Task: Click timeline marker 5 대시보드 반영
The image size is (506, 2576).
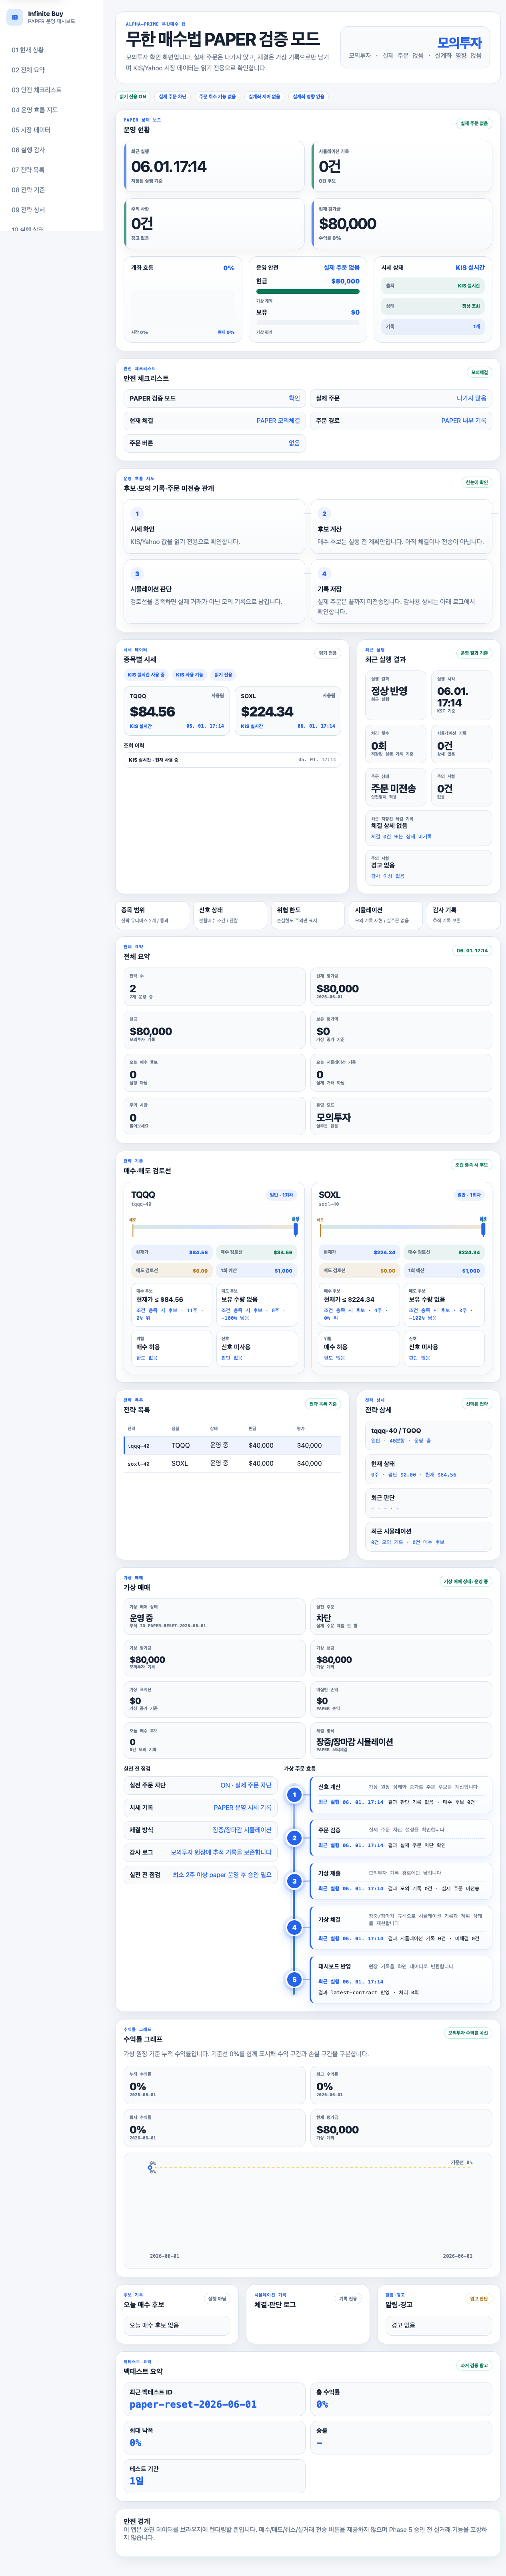Action: click(294, 1979)
